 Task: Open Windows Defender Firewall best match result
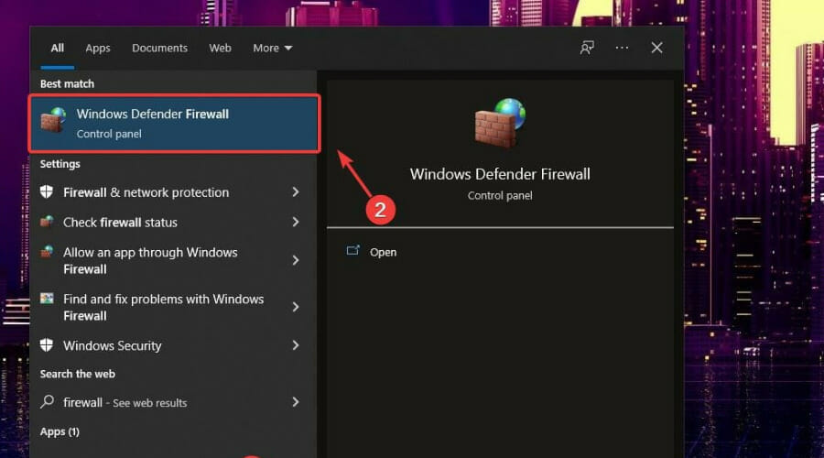click(x=174, y=124)
